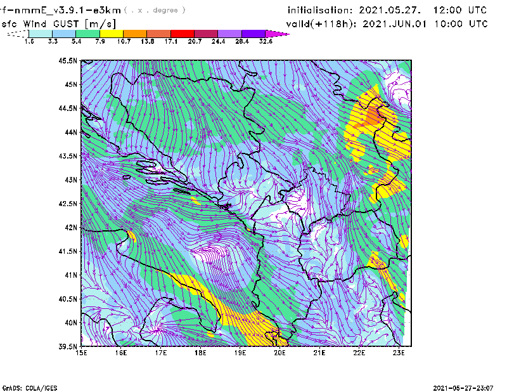Click the 23E longitude label

[x=399, y=353]
